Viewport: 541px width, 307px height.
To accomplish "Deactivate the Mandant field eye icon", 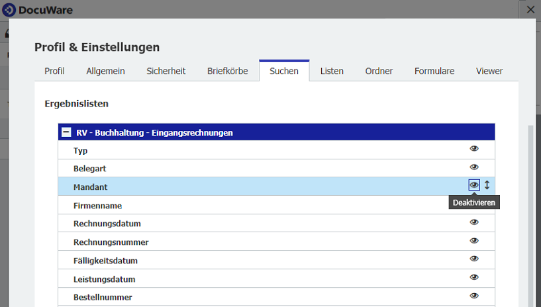I will pyautogui.click(x=474, y=185).
